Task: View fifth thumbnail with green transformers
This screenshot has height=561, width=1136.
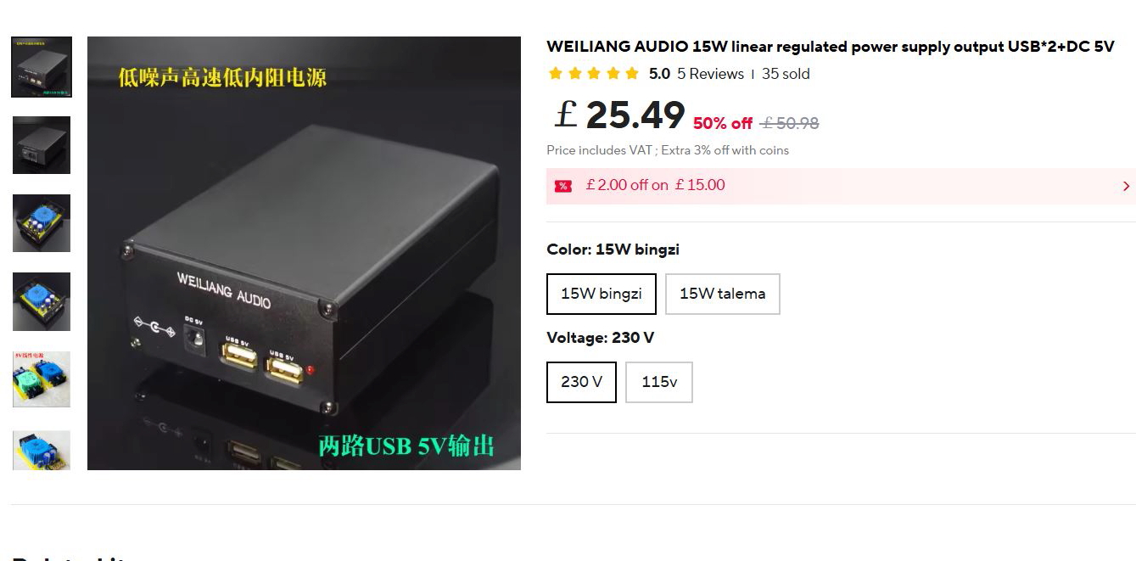Action: point(42,379)
